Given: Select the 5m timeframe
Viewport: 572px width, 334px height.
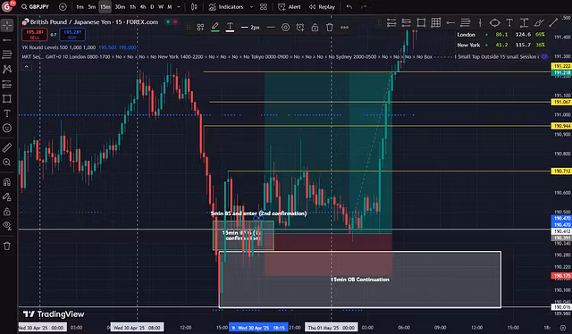Looking at the screenshot, I should coord(91,7).
